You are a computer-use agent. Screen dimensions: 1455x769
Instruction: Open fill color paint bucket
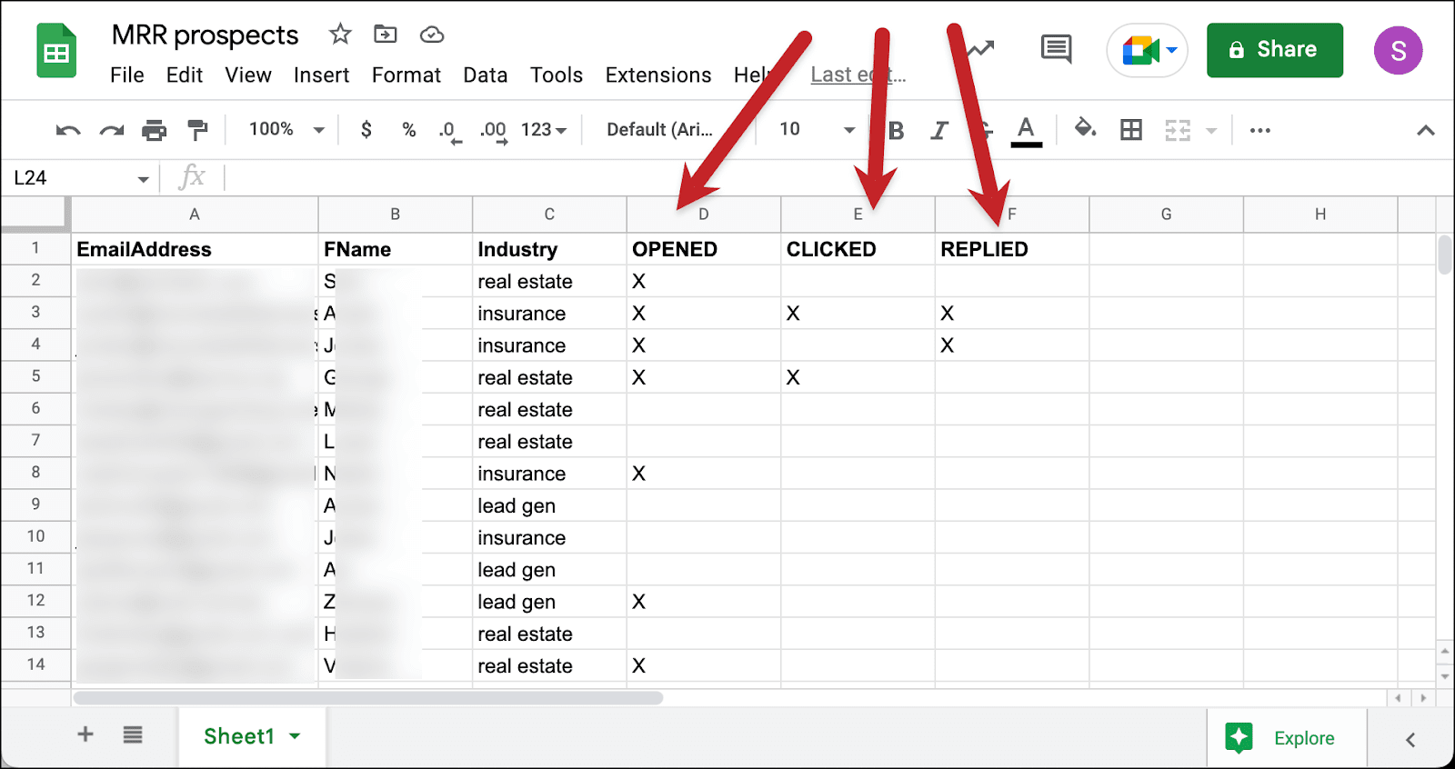coord(1085,129)
